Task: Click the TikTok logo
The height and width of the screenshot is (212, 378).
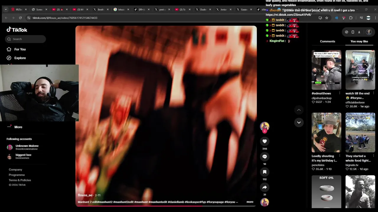Action: point(17,29)
